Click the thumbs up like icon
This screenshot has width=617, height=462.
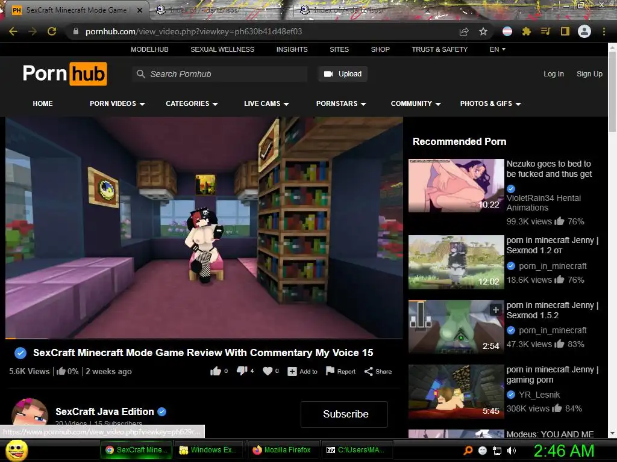tap(216, 371)
